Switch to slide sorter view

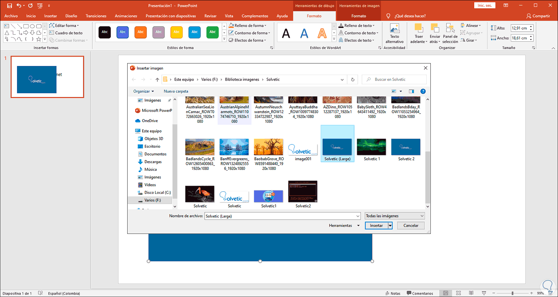[459, 293]
